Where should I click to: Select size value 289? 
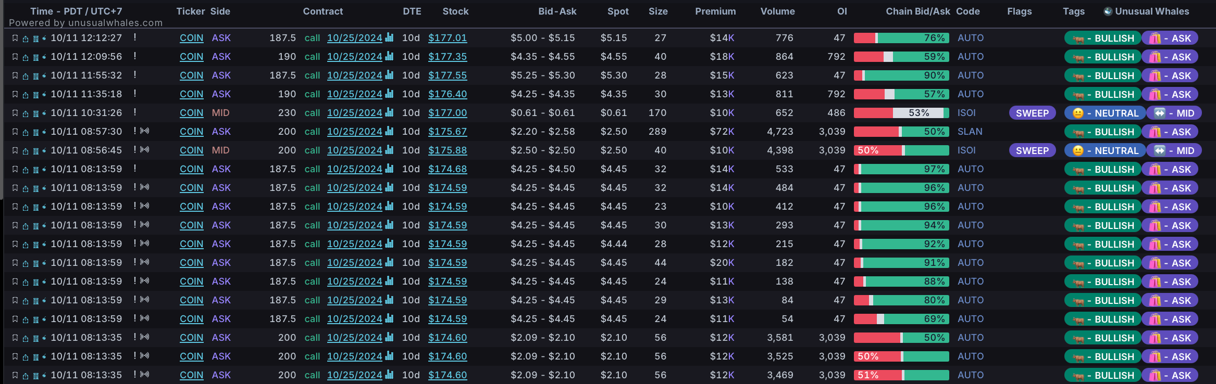(x=657, y=132)
